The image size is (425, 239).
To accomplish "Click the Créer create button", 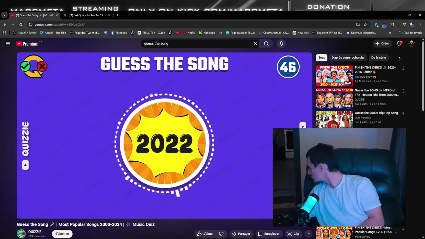I will click(x=382, y=43).
